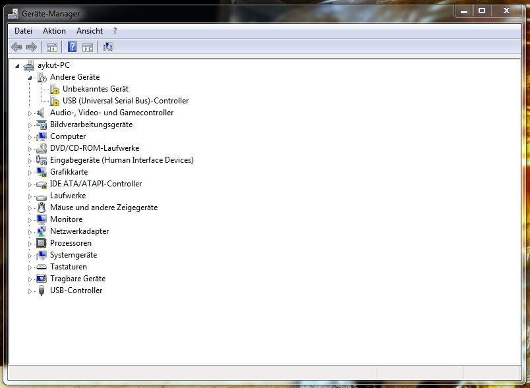The width and height of the screenshot is (530, 388).
Task: Open the Ansicht menu
Action: click(90, 31)
